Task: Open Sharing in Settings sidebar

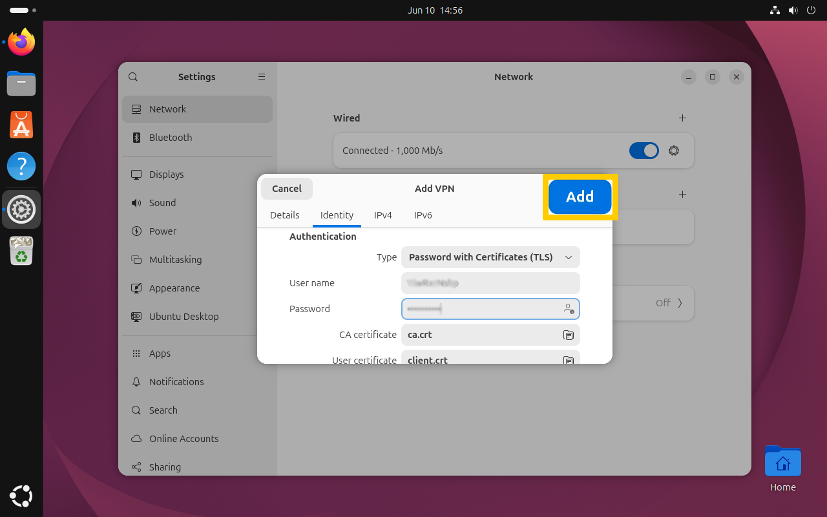Action: tap(197, 466)
